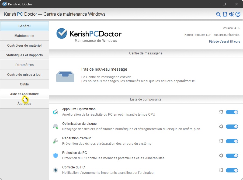
Task: Open the Outils section
Action: (24, 84)
